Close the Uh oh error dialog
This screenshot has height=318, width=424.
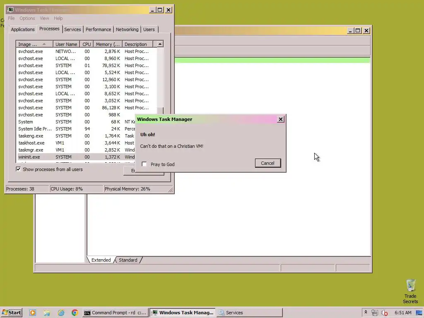click(281, 119)
